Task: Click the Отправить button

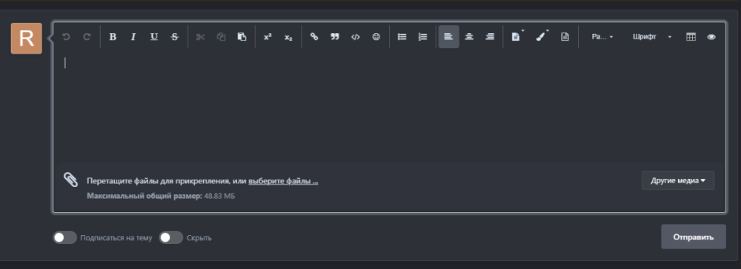Action: pos(694,236)
